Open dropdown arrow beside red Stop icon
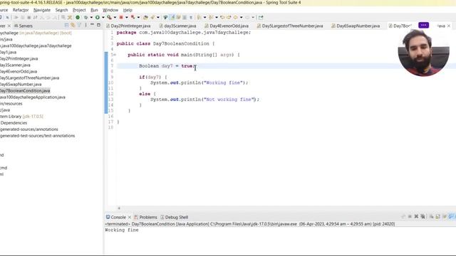The width and height of the screenshot is (456, 256). pos(127,17)
